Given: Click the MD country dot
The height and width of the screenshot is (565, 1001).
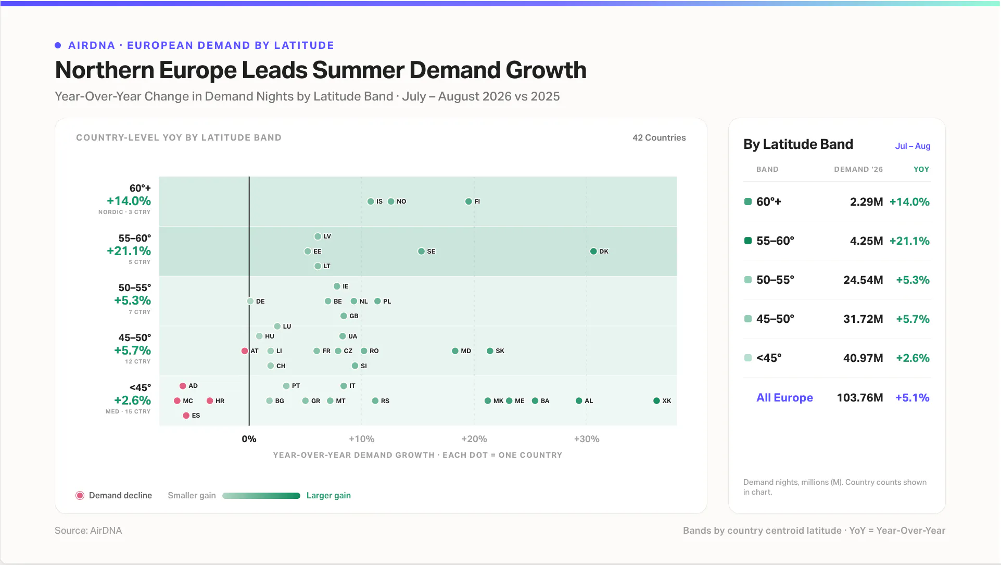Looking at the screenshot, I should [455, 350].
